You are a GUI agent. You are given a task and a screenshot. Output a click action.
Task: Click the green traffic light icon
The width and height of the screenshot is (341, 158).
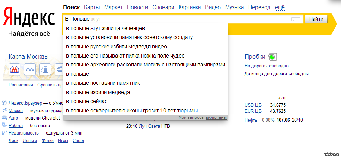273,57
